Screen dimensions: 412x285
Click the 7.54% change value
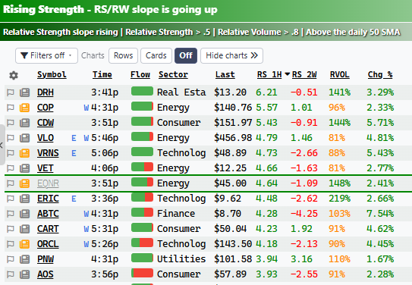[380, 214]
